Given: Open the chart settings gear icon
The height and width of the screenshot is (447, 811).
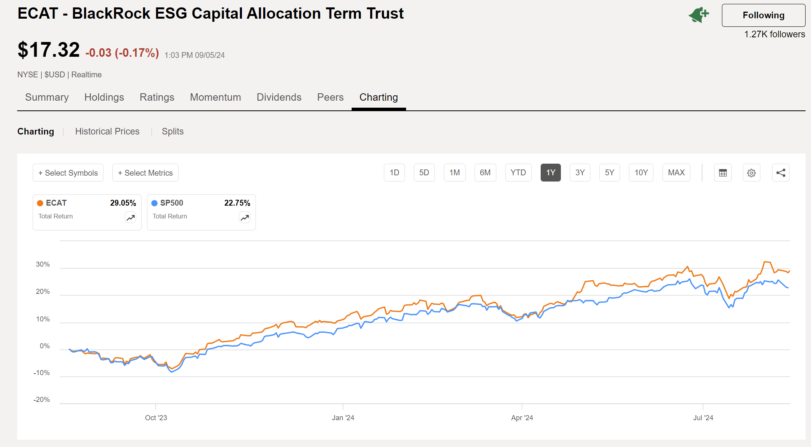Looking at the screenshot, I should pos(751,173).
